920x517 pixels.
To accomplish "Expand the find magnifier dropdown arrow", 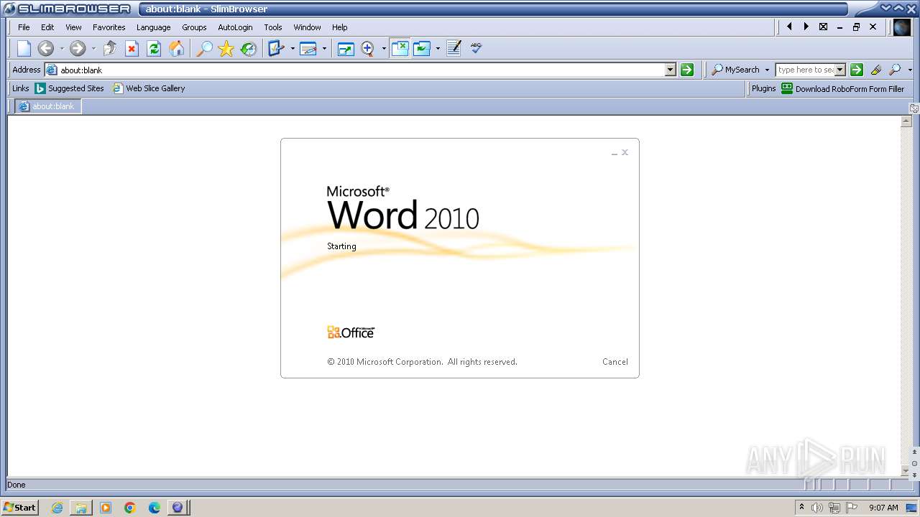I will point(910,70).
